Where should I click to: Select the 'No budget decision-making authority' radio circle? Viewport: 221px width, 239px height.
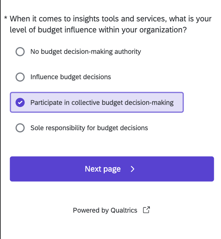20,52
